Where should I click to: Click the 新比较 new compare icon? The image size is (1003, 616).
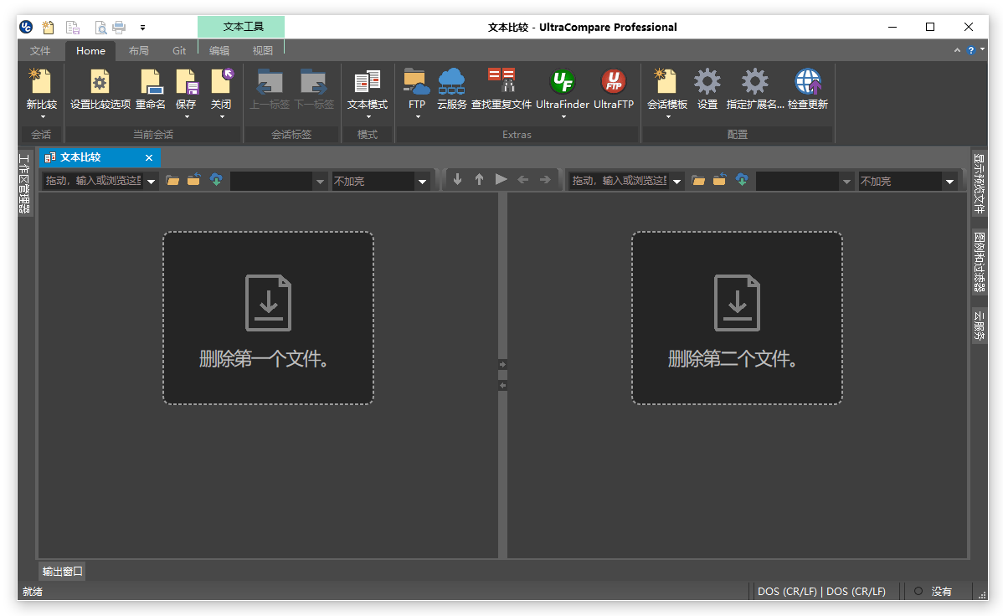41,82
